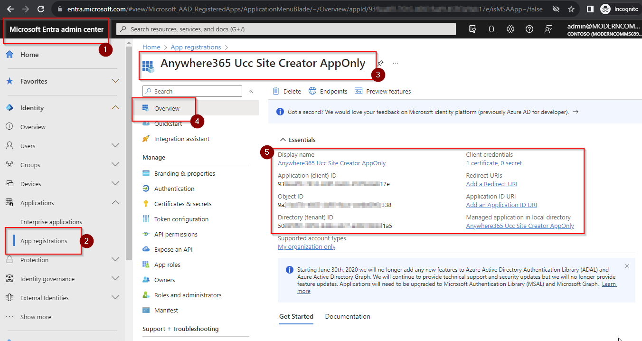Click the Add a Redirect URI link
The image size is (642, 341).
click(491, 184)
